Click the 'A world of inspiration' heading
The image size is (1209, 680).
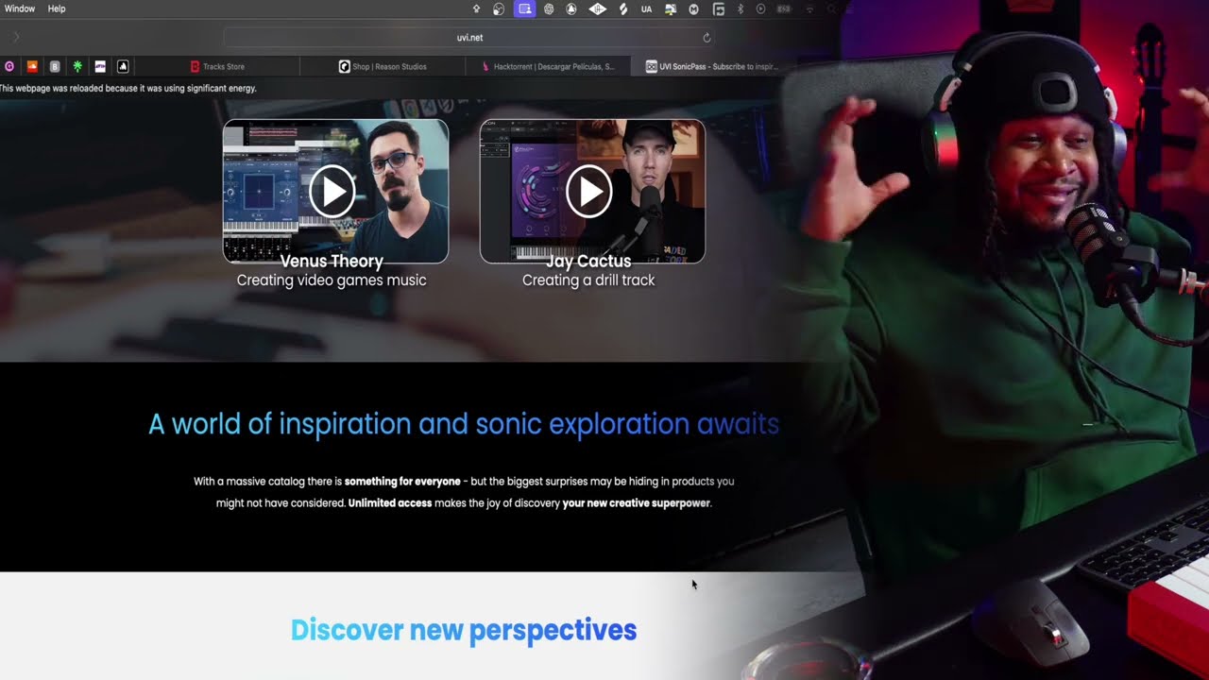(x=464, y=424)
